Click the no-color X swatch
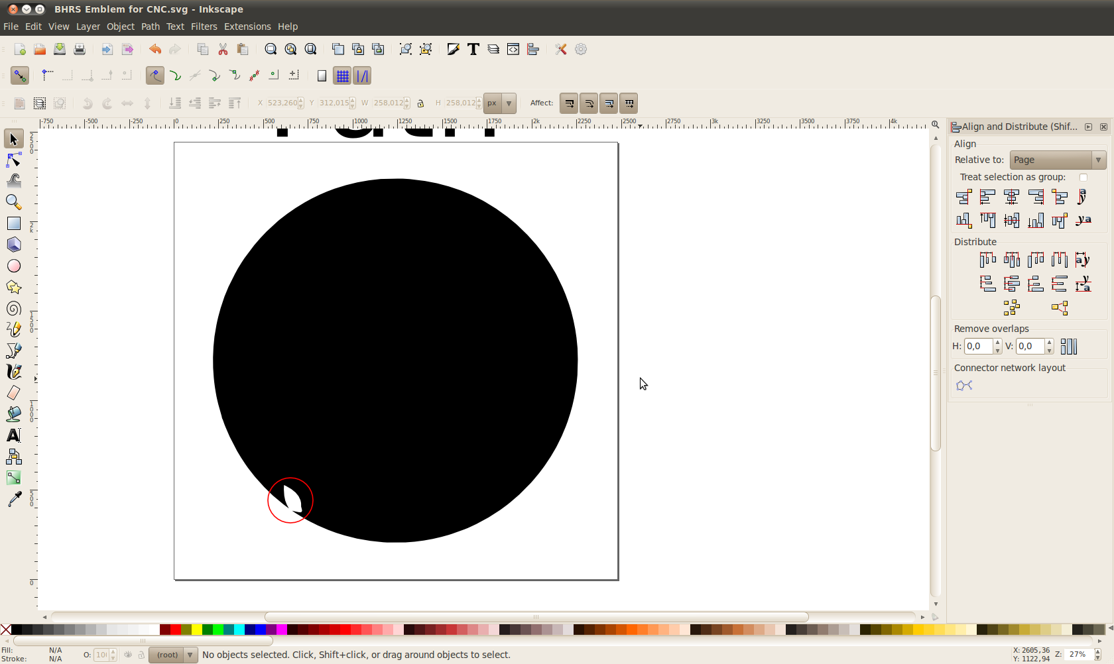The height and width of the screenshot is (664, 1114). coord(6,630)
